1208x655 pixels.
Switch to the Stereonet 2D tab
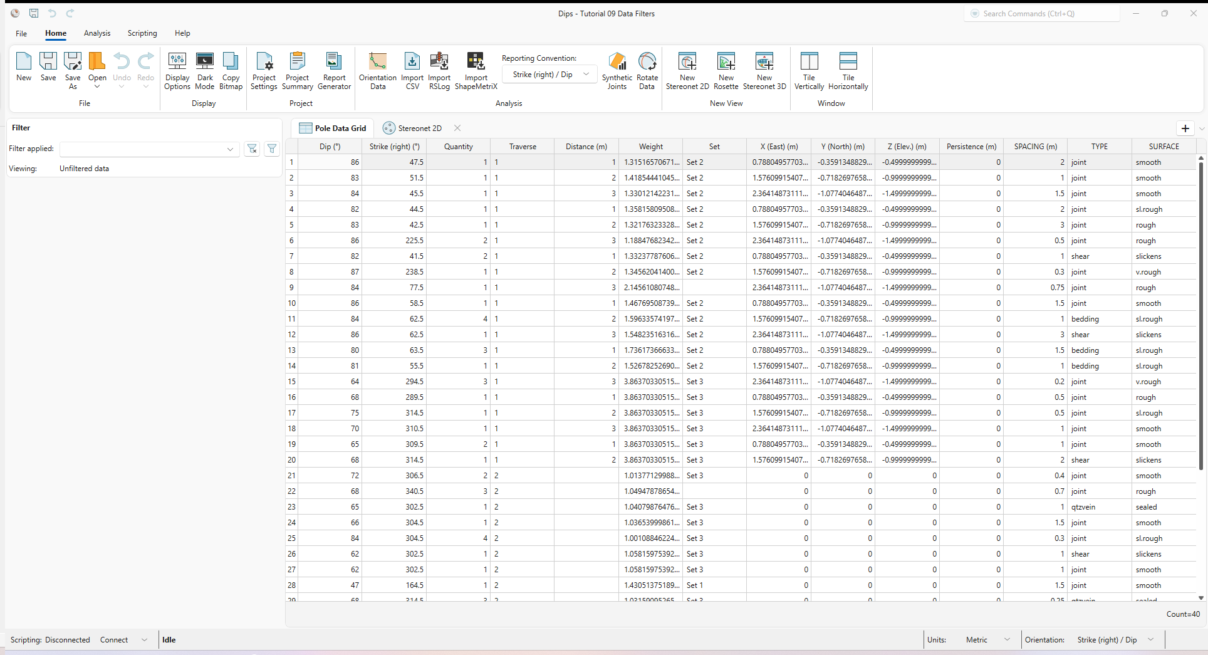(419, 127)
